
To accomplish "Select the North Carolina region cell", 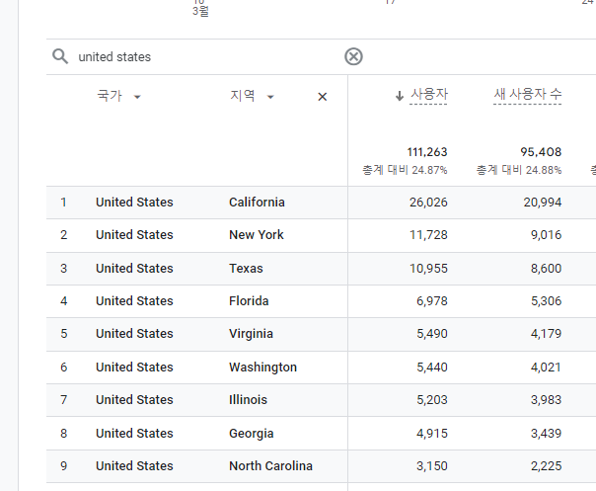I will click(x=270, y=466).
